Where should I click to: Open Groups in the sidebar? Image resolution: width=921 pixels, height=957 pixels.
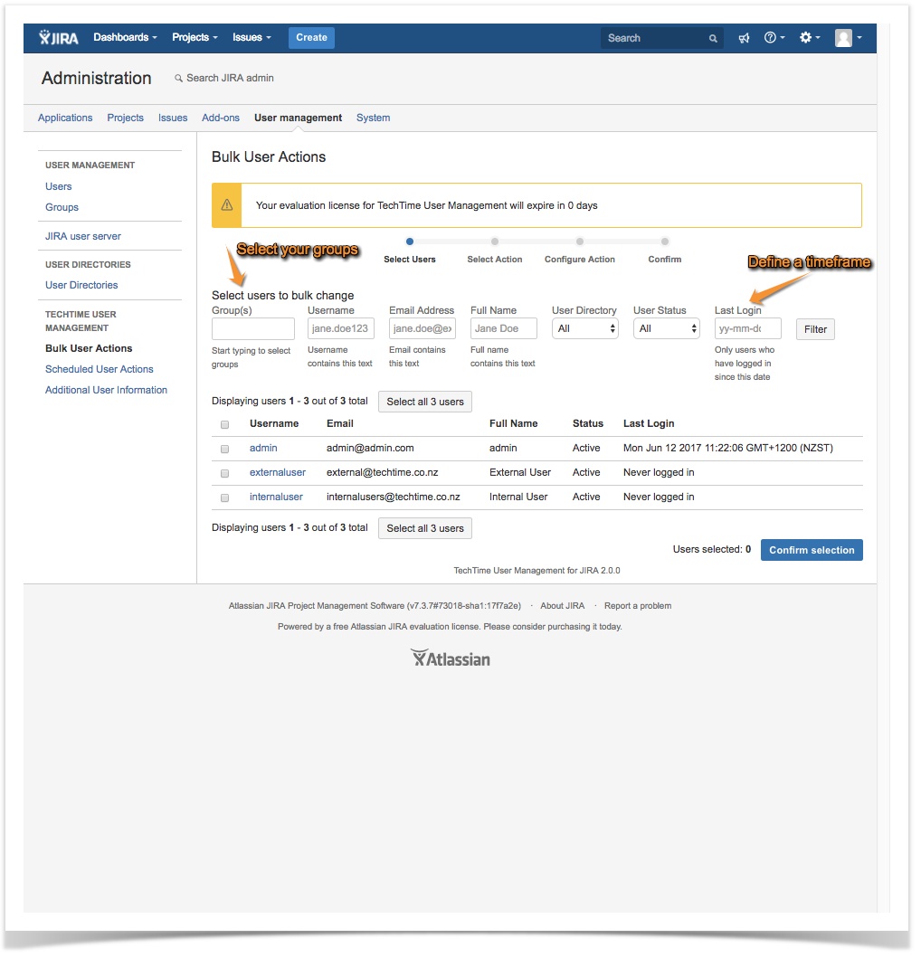62,208
